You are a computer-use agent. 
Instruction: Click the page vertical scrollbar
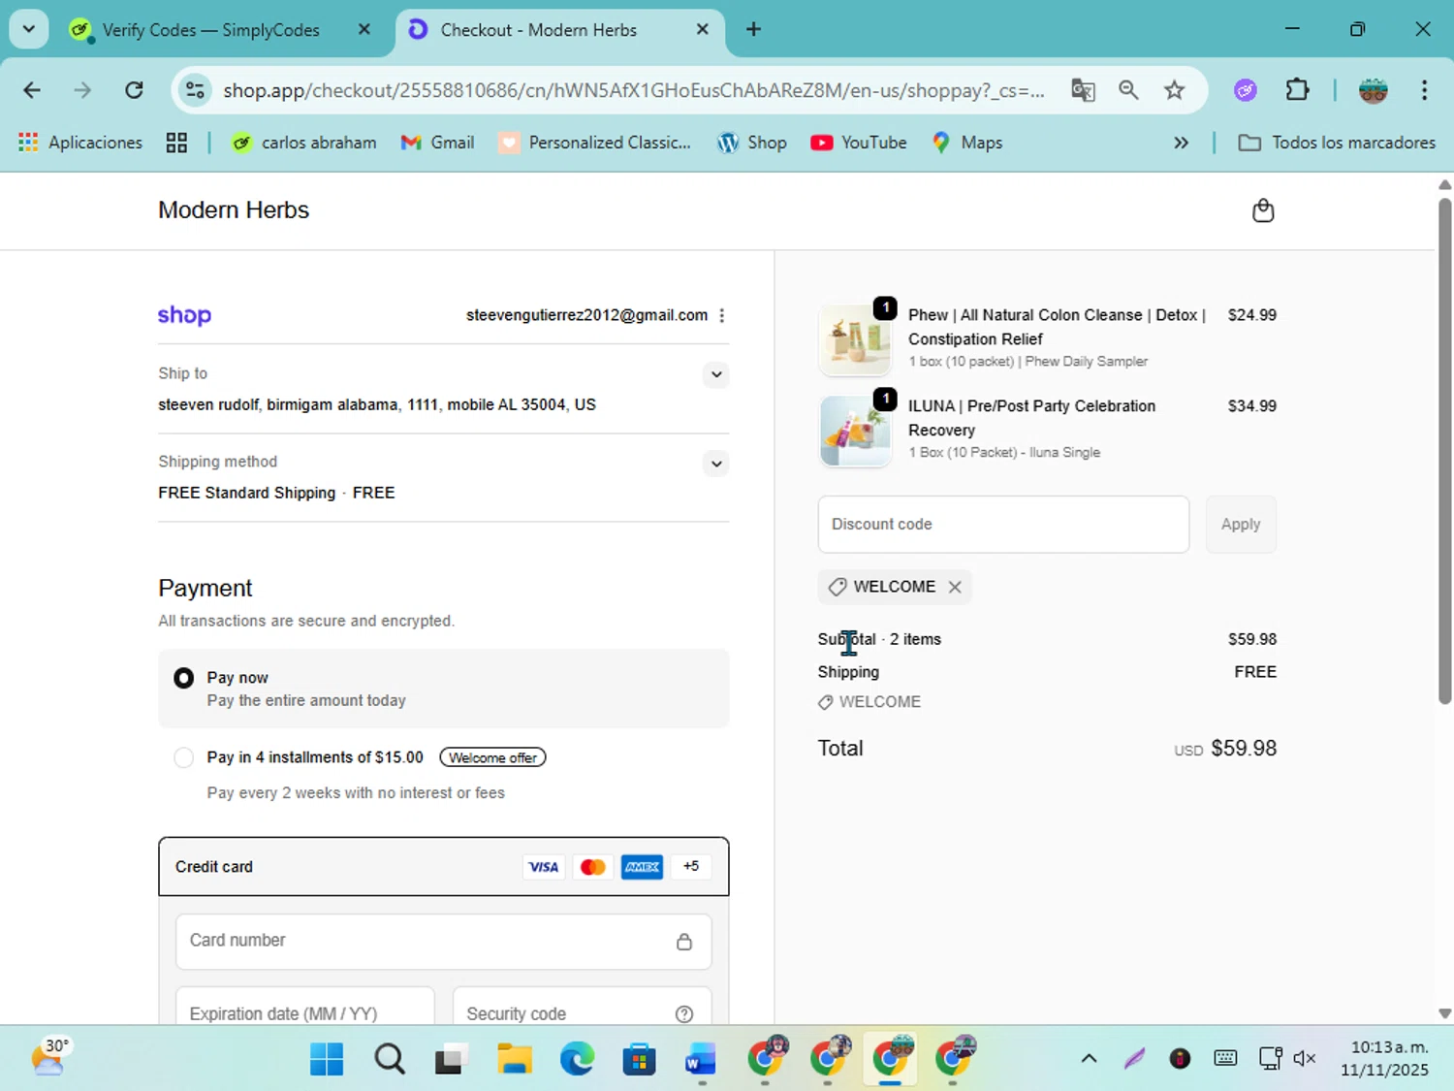tap(1444, 451)
